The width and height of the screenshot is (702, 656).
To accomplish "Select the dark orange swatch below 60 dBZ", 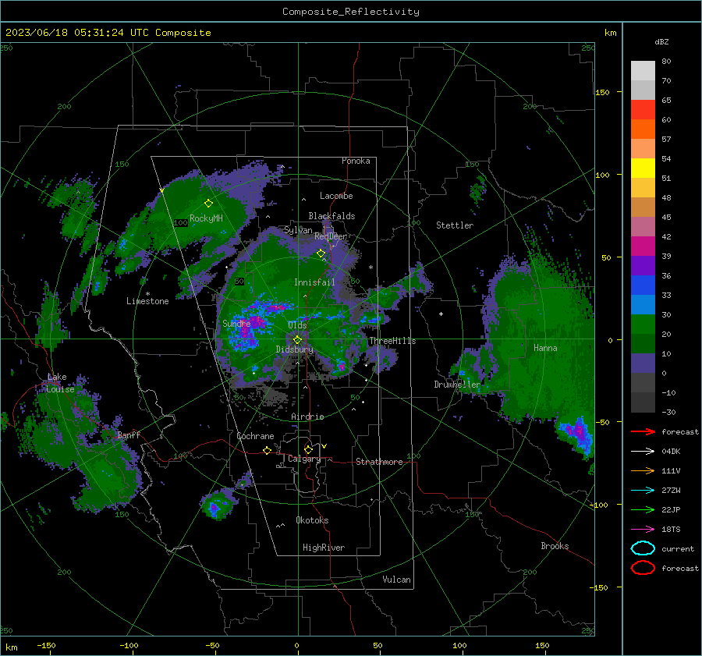I will 643,129.
